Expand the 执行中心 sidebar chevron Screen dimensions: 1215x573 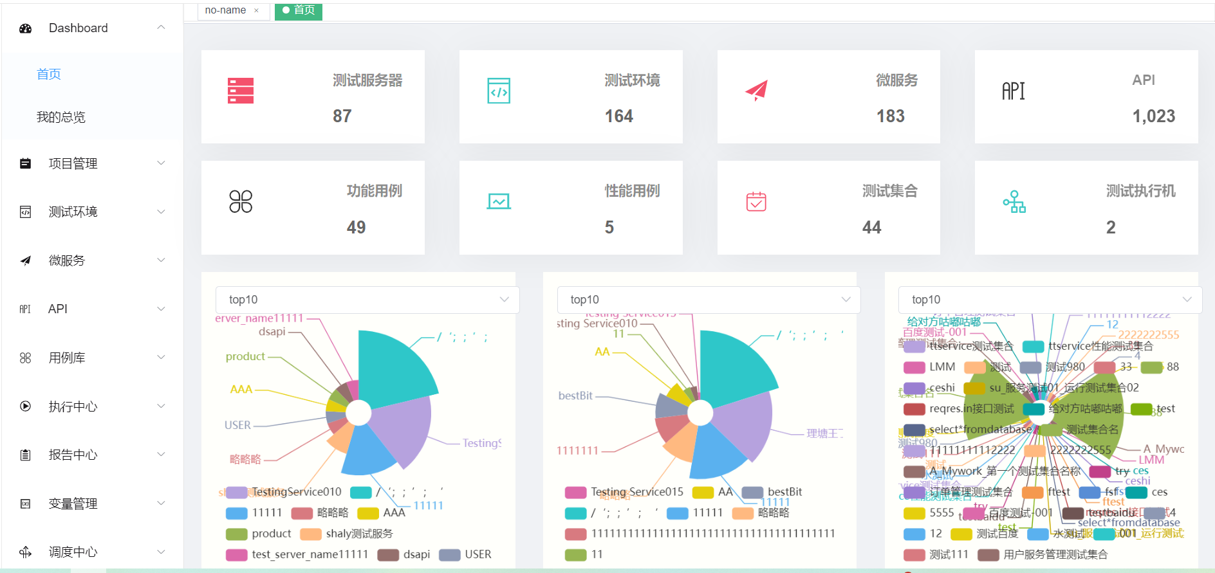pos(162,406)
